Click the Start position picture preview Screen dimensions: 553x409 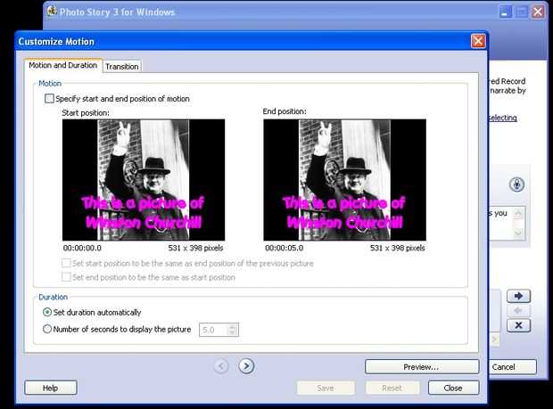click(x=144, y=180)
